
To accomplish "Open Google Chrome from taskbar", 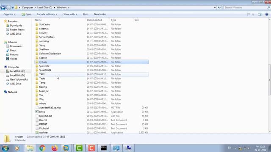I will tap(42, 148).
